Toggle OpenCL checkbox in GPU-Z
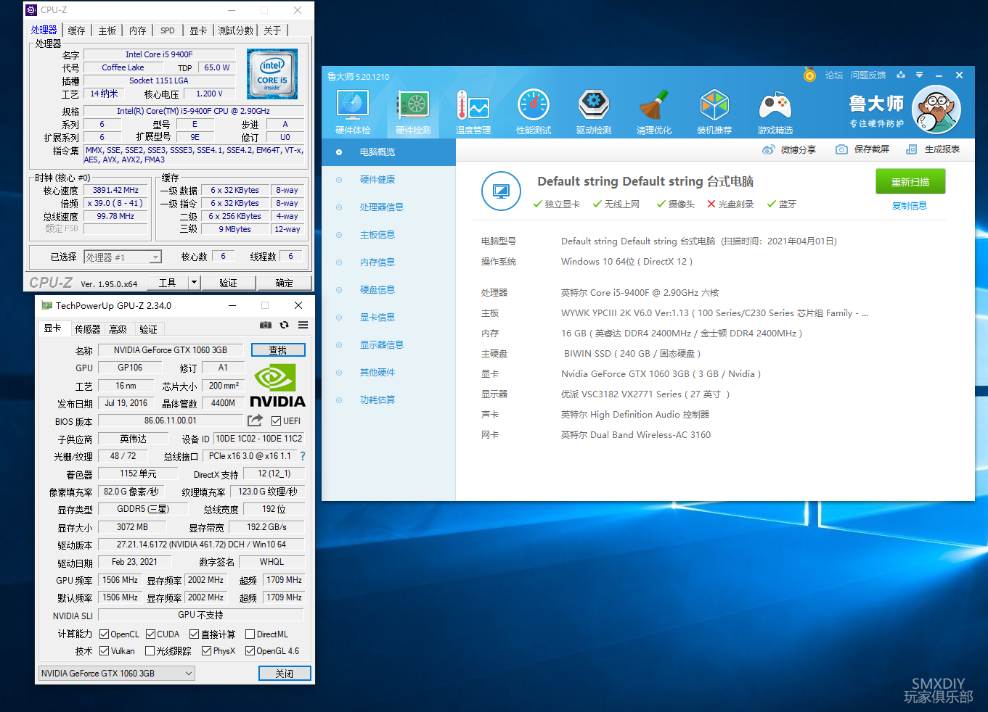Image resolution: width=988 pixels, height=712 pixels. pos(104,634)
